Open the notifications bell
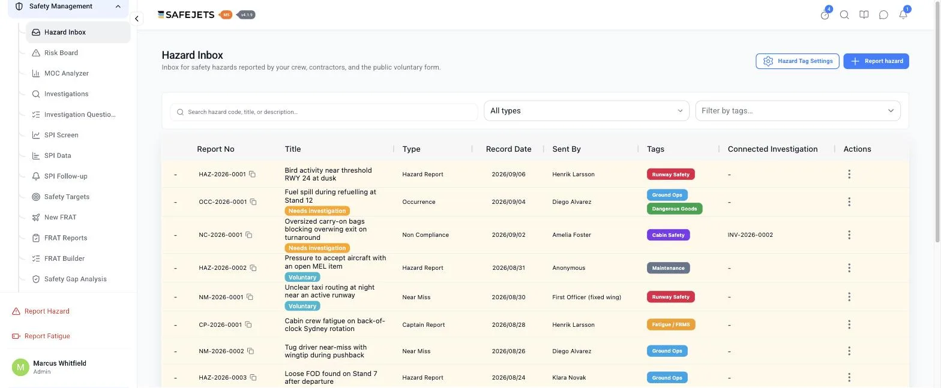Viewport: 941px width, 388px height. (x=903, y=15)
